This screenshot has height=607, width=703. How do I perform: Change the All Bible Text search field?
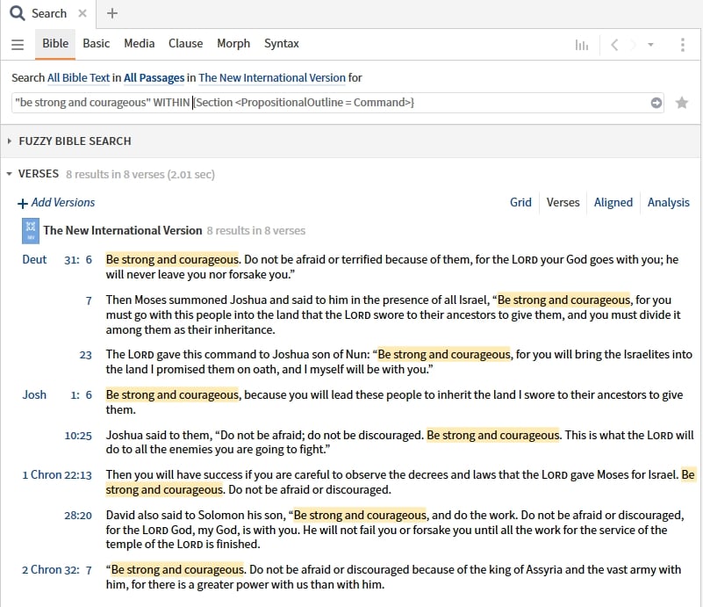pos(78,77)
